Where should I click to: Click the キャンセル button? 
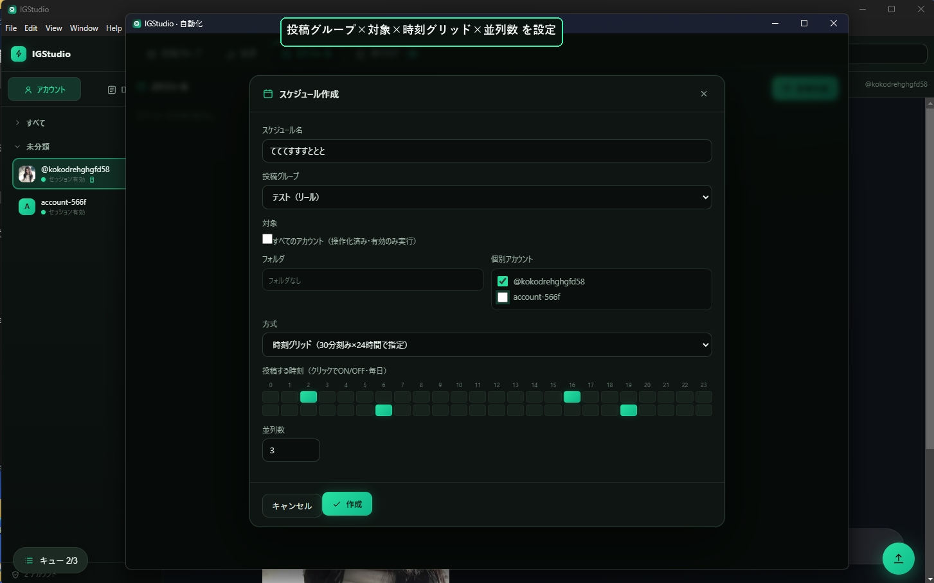(x=292, y=506)
